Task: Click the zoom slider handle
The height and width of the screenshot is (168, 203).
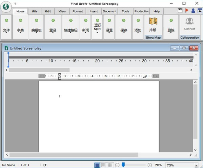Action: point(123,165)
